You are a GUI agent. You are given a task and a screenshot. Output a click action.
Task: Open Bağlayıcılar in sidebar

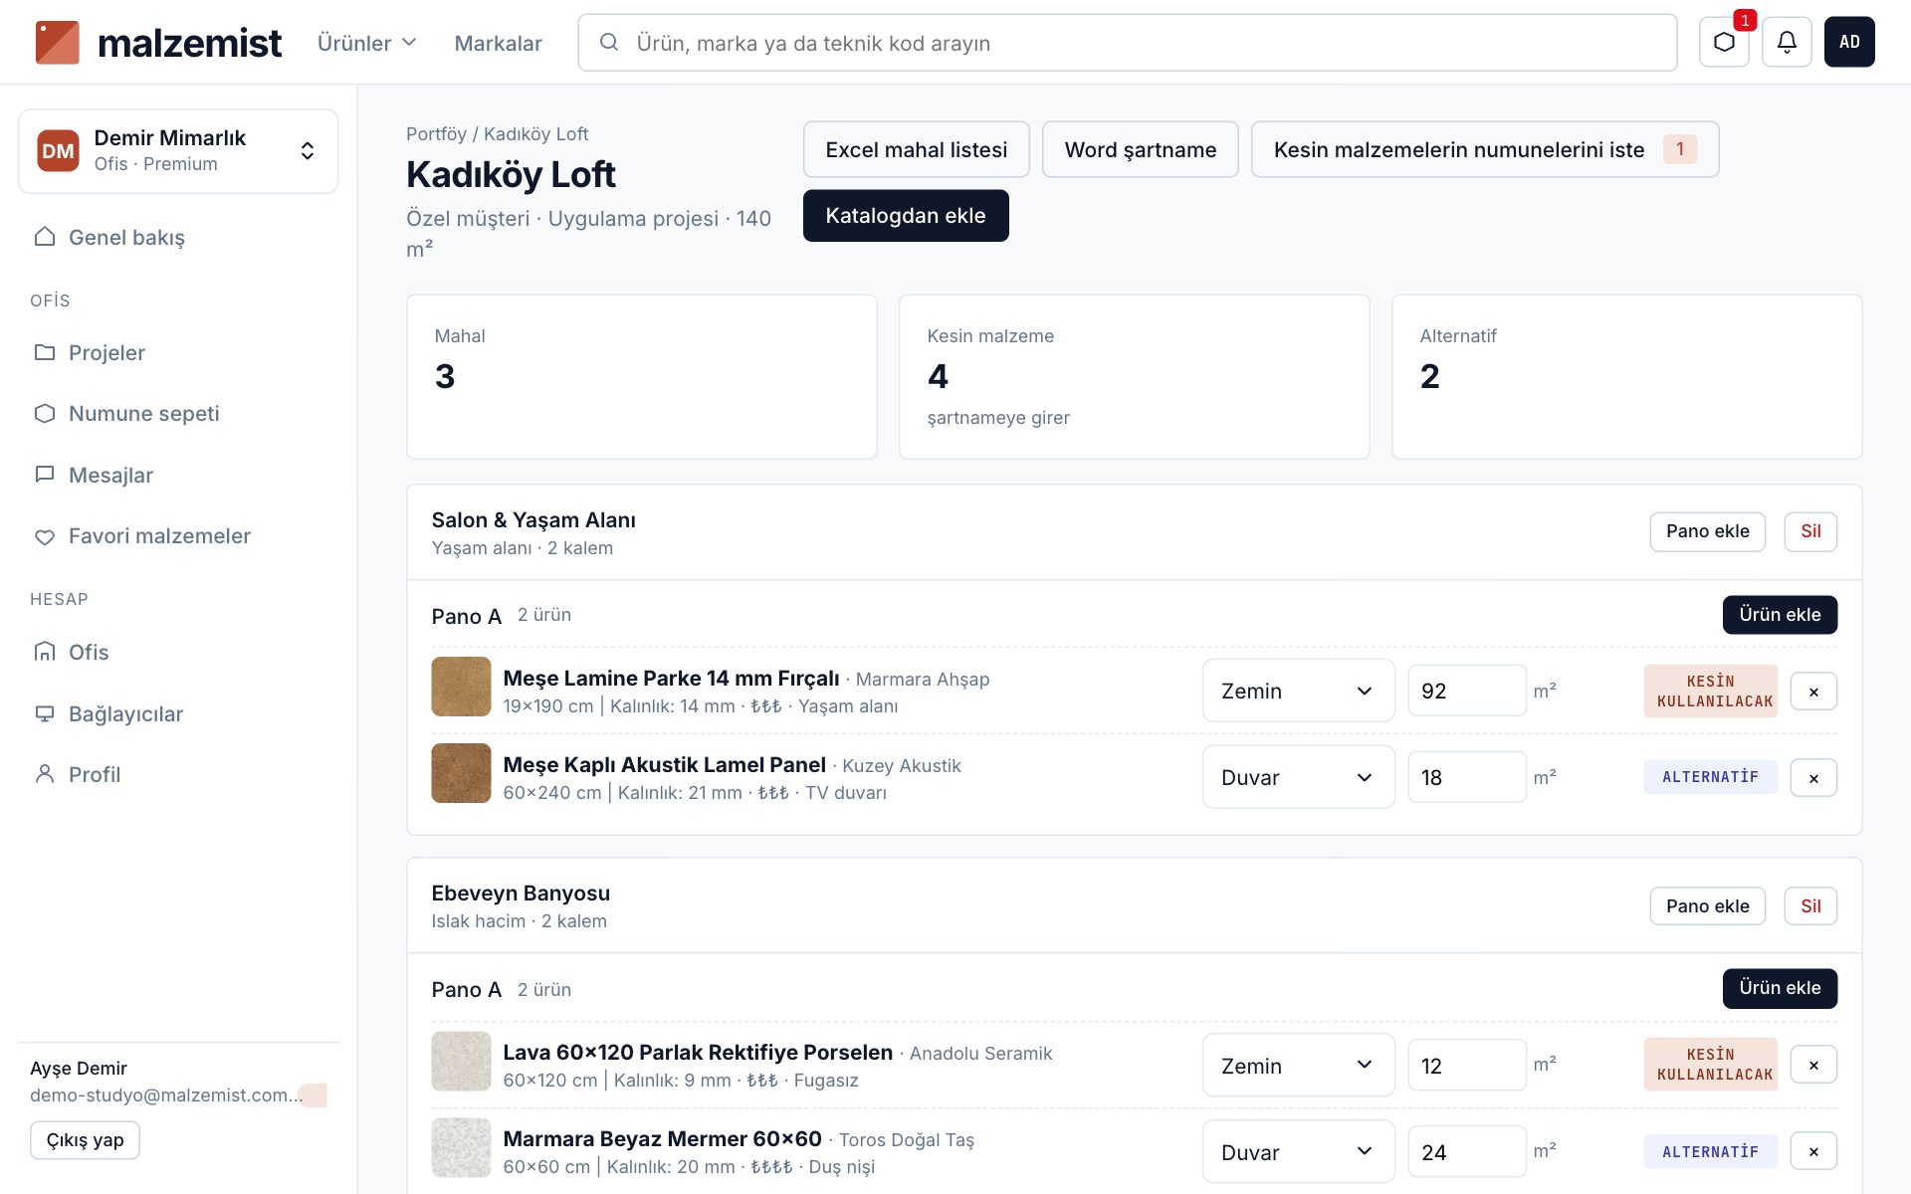[178, 713]
